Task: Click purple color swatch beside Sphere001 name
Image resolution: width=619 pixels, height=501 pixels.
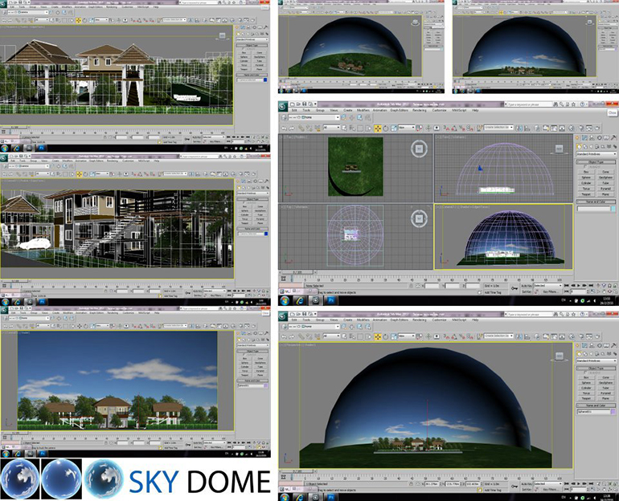Action: 614,413
